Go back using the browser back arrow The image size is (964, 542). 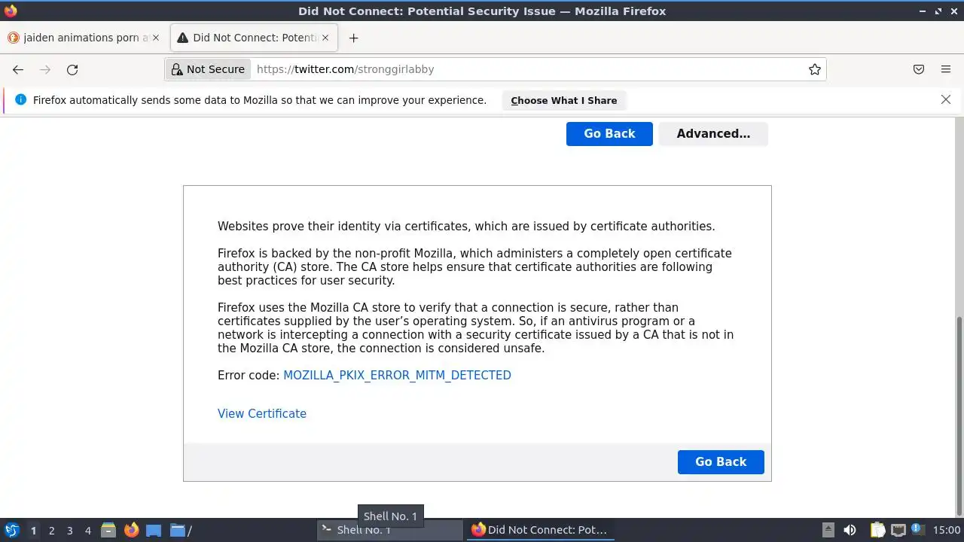point(18,69)
